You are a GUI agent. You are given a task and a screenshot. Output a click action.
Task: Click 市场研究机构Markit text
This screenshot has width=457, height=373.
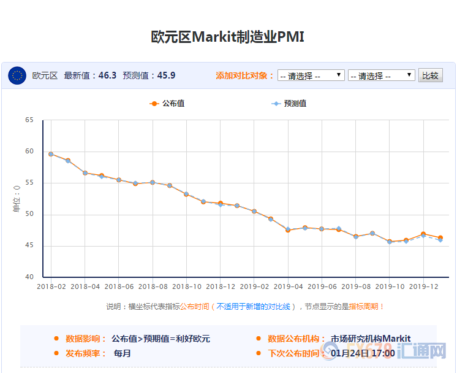[x=371, y=339]
